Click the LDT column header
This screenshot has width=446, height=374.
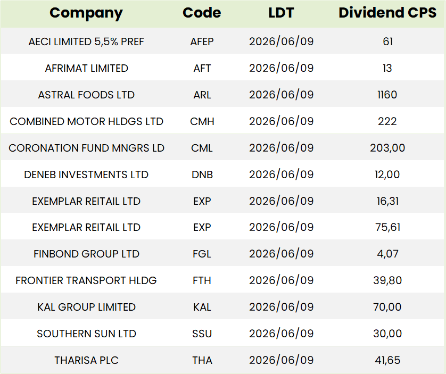(x=281, y=13)
